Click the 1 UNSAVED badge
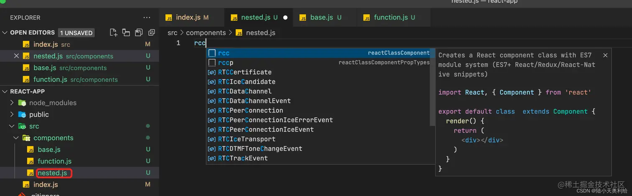Image resolution: width=632 pixels, height=196 pixels. coord(76,33)
